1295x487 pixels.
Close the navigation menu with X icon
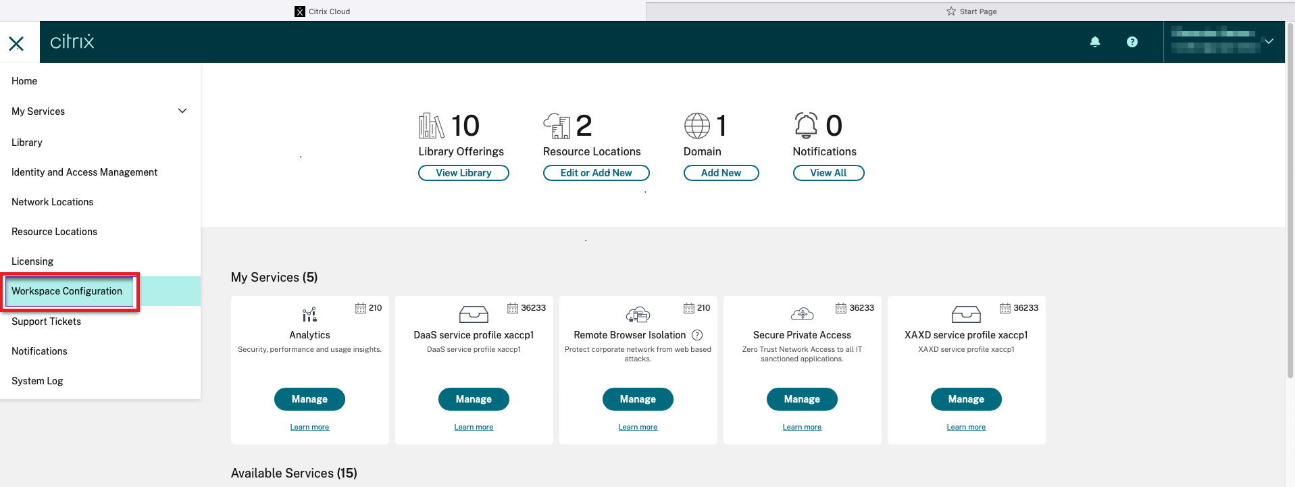pos(16,44)
